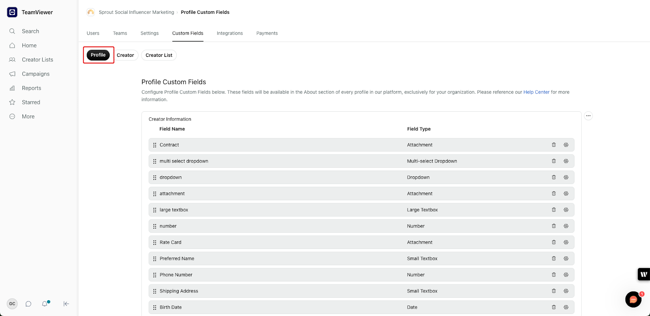Delete the Shipping Address field
The image size is (650, 316).
point(554,291)
